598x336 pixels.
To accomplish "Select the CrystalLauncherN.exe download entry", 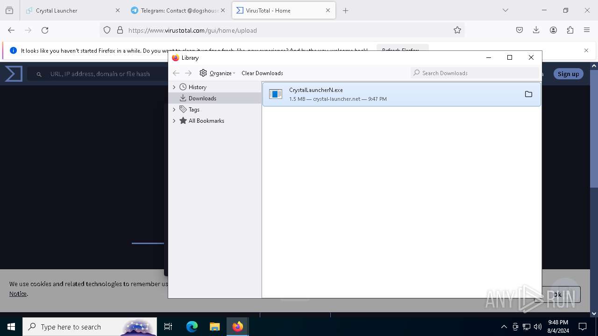I will point(401,94).
